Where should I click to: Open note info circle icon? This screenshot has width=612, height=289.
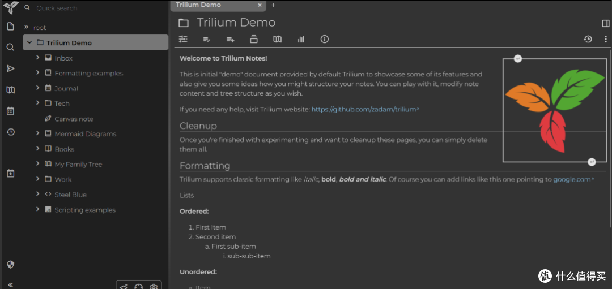pyautogui.click(x=324, y=39)
